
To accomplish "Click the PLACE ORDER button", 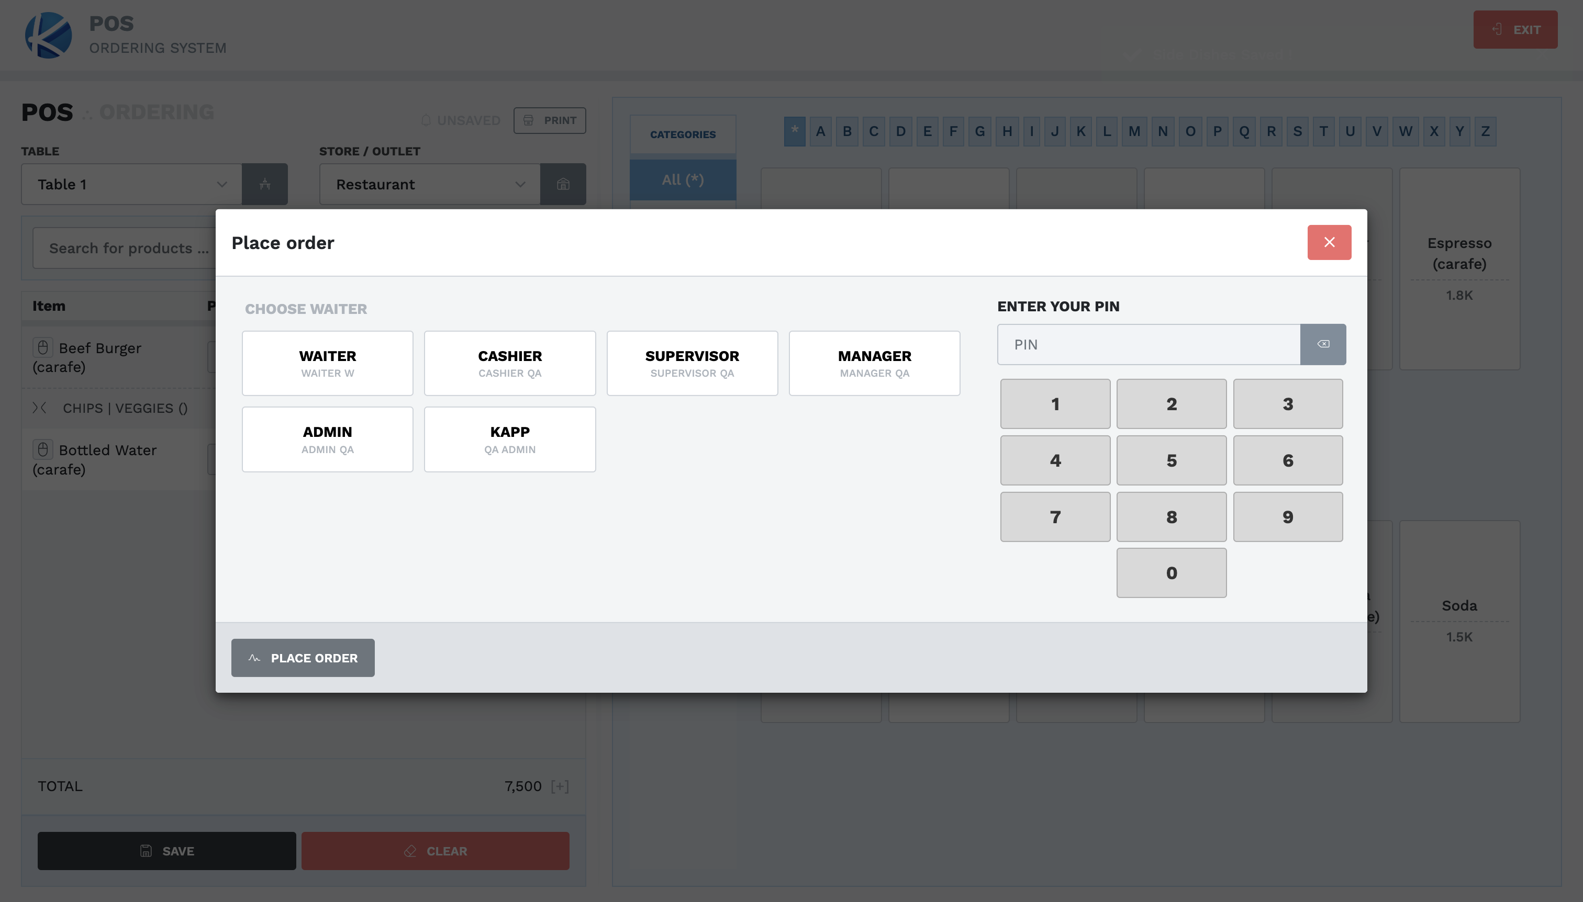I will tap(303, 658).
